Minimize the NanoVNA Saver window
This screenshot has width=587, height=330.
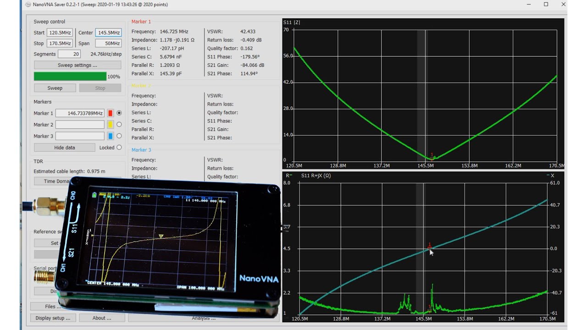click(x=528, y=5)
